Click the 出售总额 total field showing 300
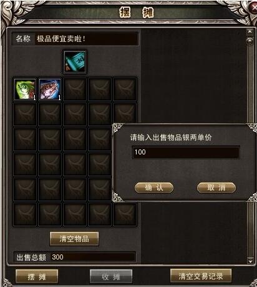 pyautogui.click(x=93, y=257)
